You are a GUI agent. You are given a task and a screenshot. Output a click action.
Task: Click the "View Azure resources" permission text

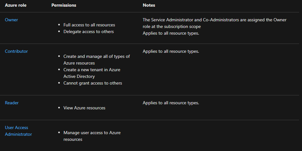tap(84, 108)
